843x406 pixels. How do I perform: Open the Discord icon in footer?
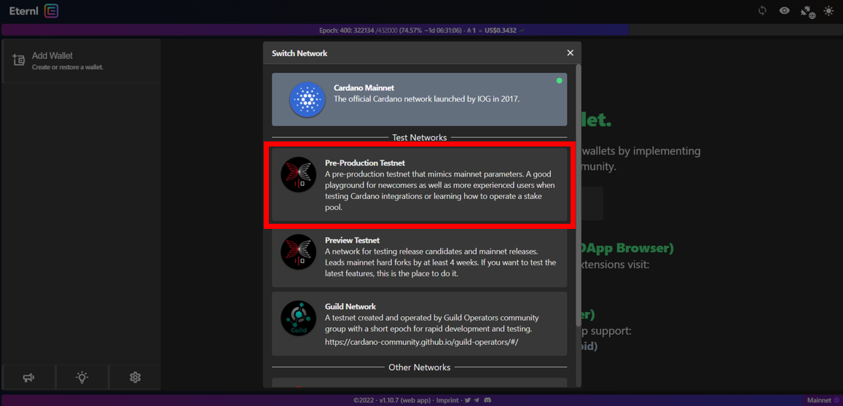coord(487,400)
